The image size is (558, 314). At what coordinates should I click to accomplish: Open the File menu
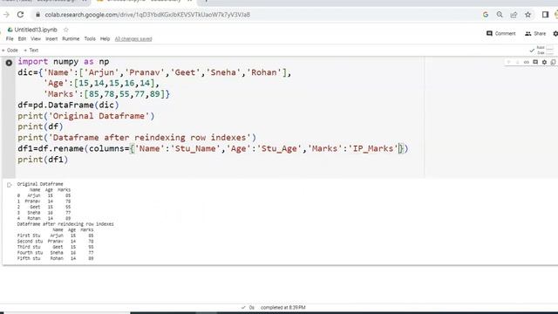tap(10, 38)
